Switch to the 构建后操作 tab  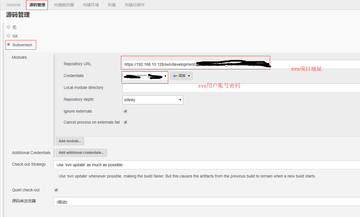[135, 5]
